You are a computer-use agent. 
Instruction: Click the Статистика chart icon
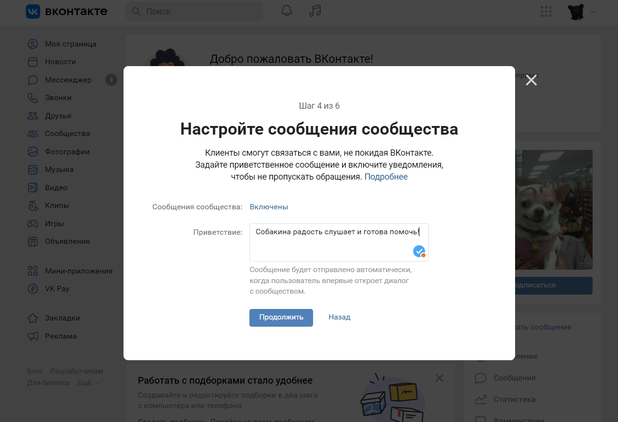[481, 399]
